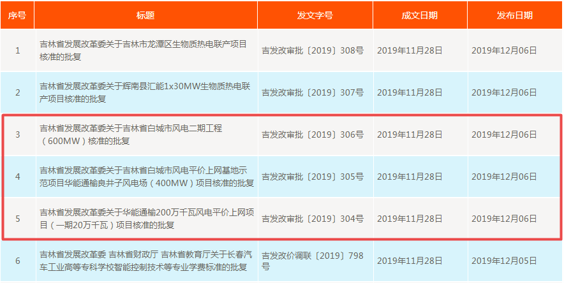Image resolution: width=564 pixels, height=283 pixels.
Task: Click the 发布日期 column header
Action: [x=515, y=15]
